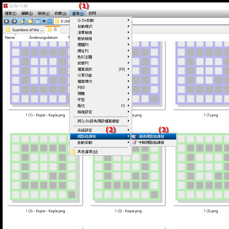This screenshot has width=229, height=229.
Task: Click the folder up navigation icon
Action: 23,21
